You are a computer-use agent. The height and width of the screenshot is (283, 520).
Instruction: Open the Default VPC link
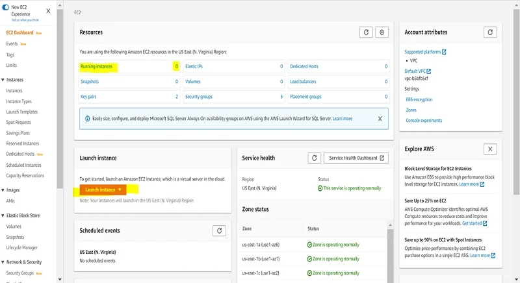coord(417,71)
